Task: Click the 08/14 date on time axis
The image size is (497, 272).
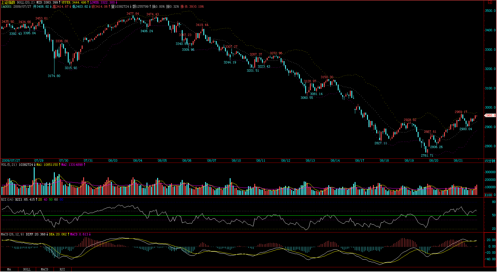Action: point(335,161)
